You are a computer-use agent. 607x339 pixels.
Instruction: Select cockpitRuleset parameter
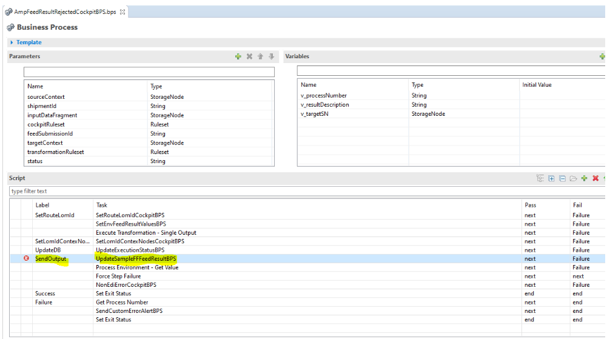[46, 124]
